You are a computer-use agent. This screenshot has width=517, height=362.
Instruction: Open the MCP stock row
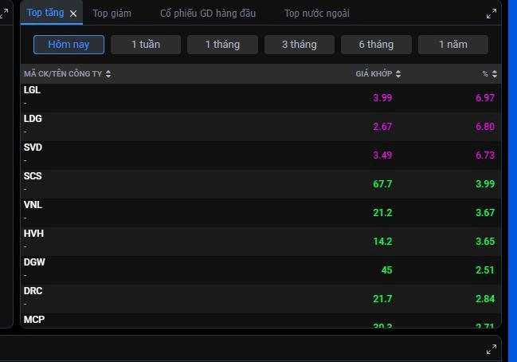tap(260, 321)
